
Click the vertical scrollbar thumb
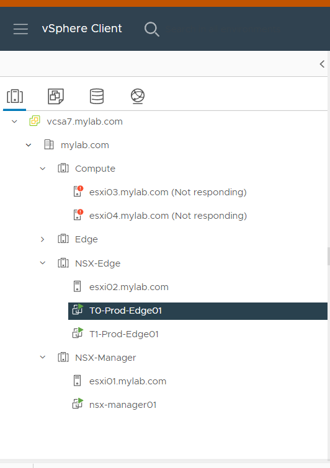click(329, 256)
